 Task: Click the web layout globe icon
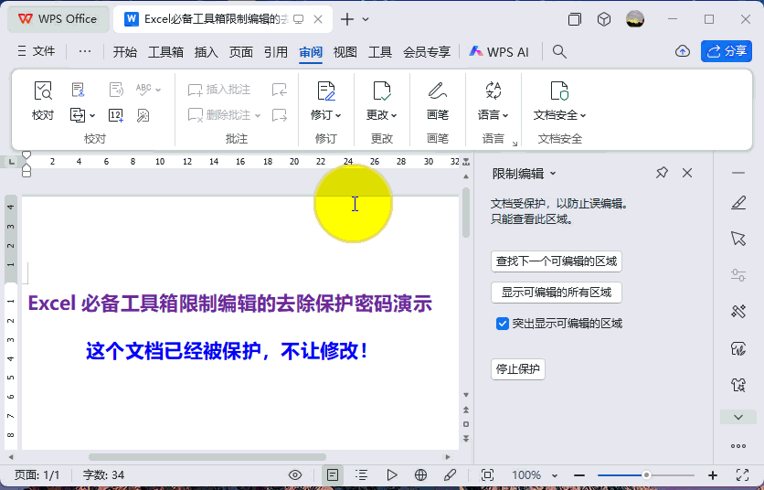(x=420, y=475)
